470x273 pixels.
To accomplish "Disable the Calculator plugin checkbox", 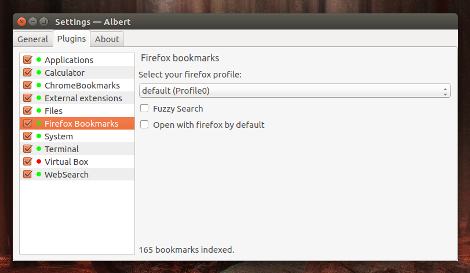I will tap(28, 72).
